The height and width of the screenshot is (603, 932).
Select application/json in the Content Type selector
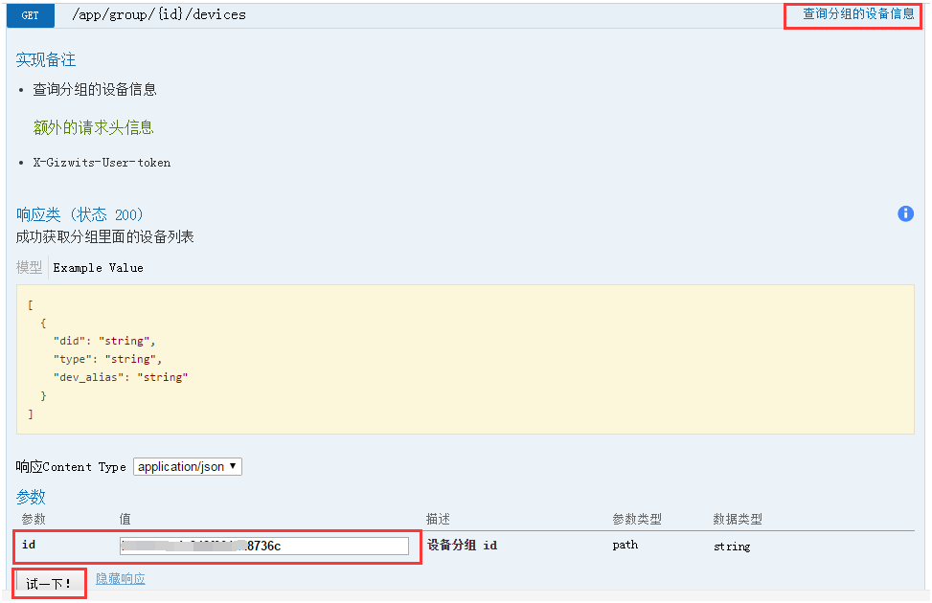tap(188, 466)
